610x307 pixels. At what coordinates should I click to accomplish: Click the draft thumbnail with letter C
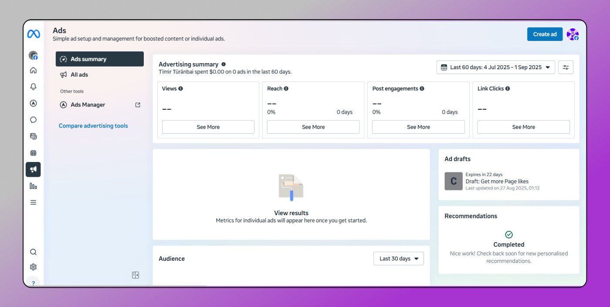(x=454, y=181)
